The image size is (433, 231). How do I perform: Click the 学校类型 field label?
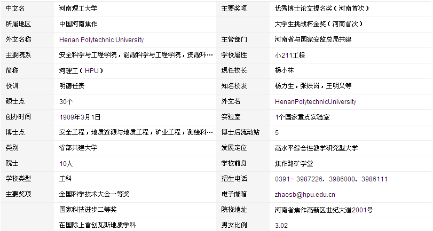[x=18, y=179]
